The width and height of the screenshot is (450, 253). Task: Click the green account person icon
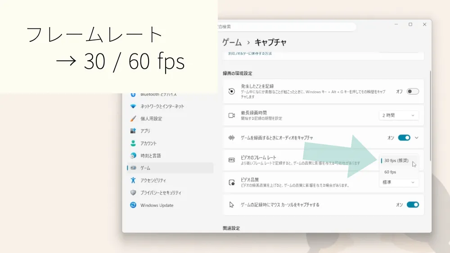pos(133,143)
